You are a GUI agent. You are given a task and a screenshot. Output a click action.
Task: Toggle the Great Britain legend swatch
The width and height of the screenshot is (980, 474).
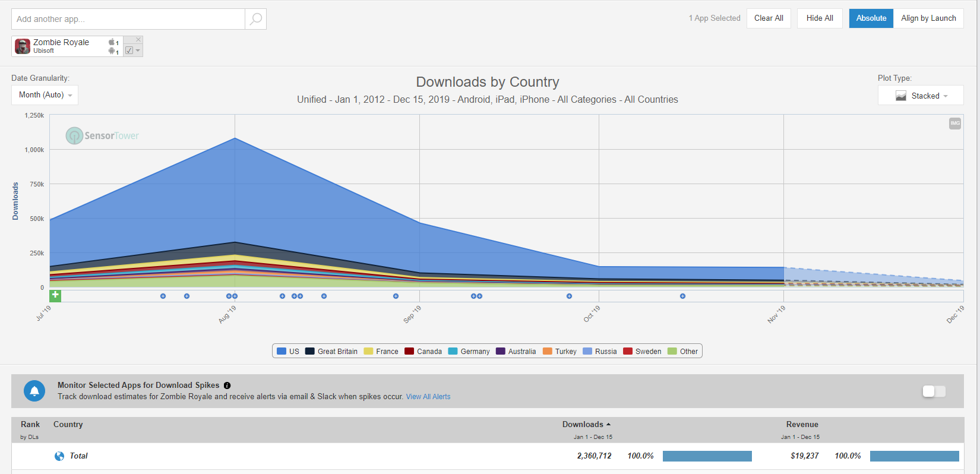coord(310,352)
